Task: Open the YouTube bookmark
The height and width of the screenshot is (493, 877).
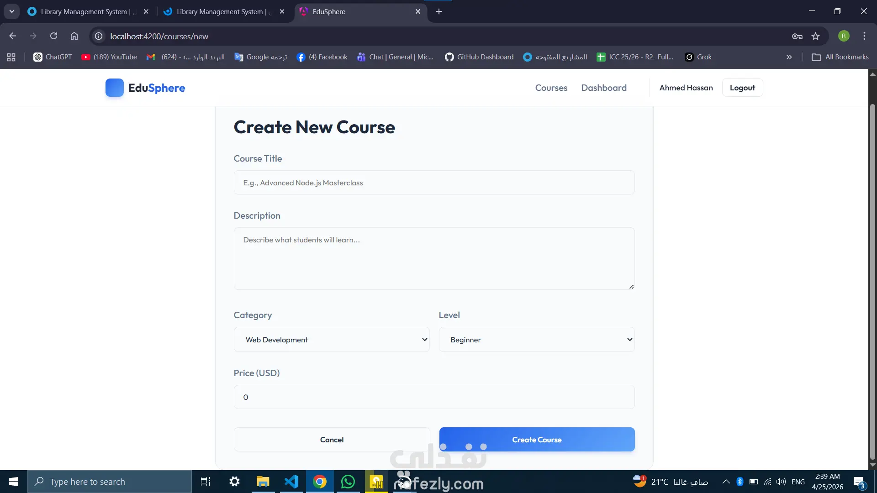Action: (109, 57)
